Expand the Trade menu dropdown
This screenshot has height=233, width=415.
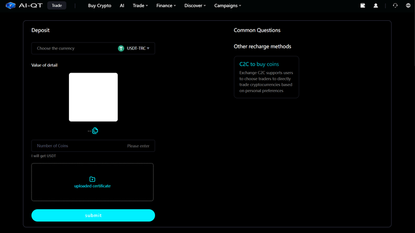(x=140, y=6)
